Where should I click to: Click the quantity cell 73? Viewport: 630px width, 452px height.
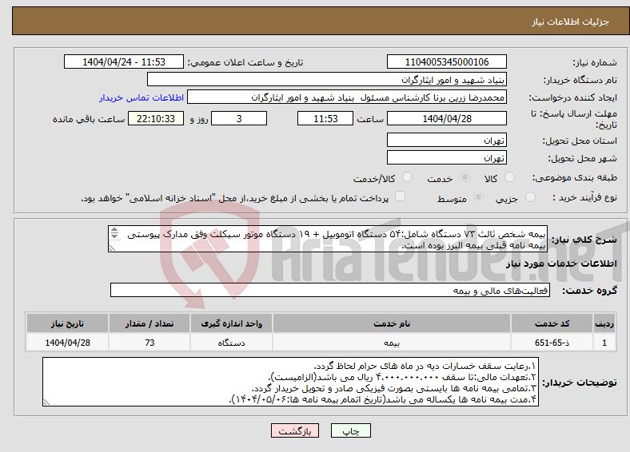(150, 343)
